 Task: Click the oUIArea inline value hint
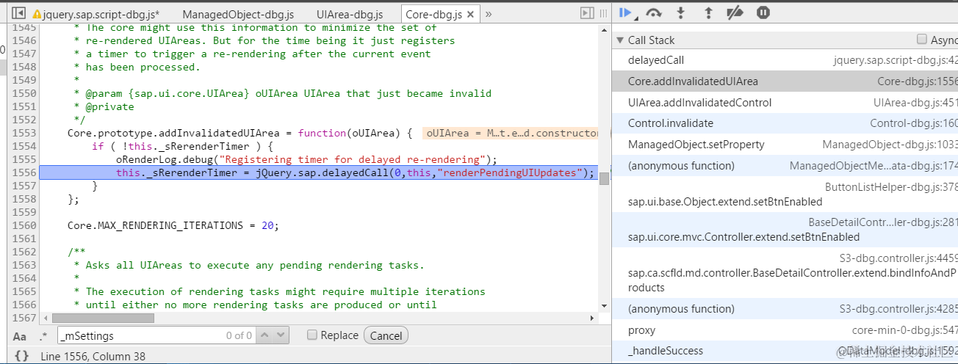point(511,133)
